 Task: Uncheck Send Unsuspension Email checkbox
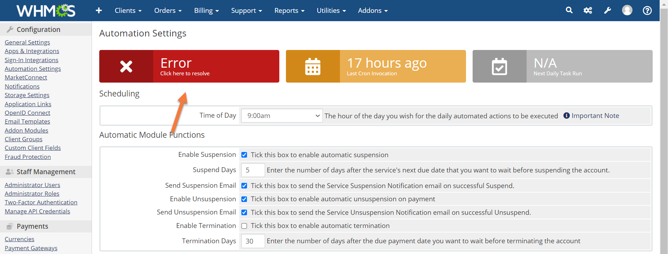click(x=244, y=212)
